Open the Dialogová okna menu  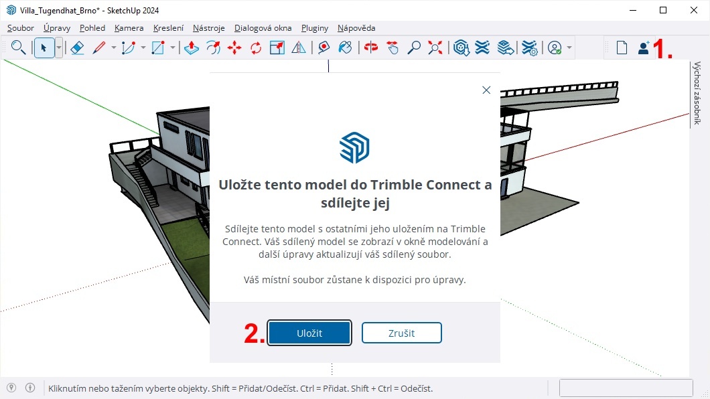[263, 28]
